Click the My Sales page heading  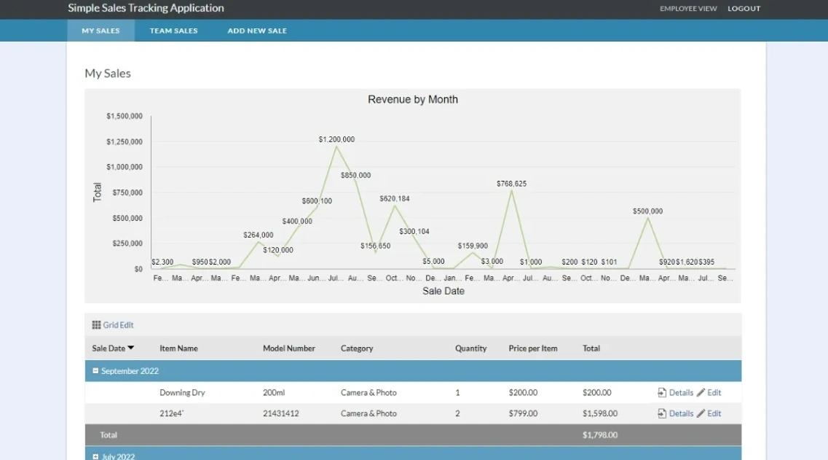pyautogui.click(x=108, y=73)
